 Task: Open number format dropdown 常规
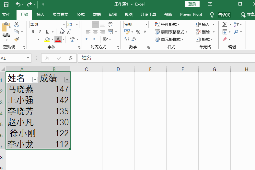146,25
